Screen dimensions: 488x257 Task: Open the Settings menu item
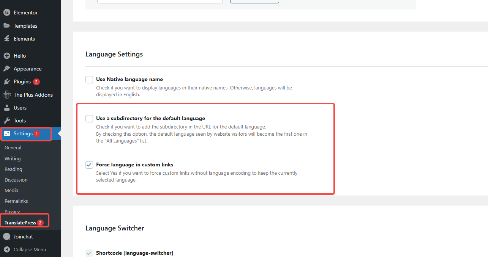click(x=23, y=134)
